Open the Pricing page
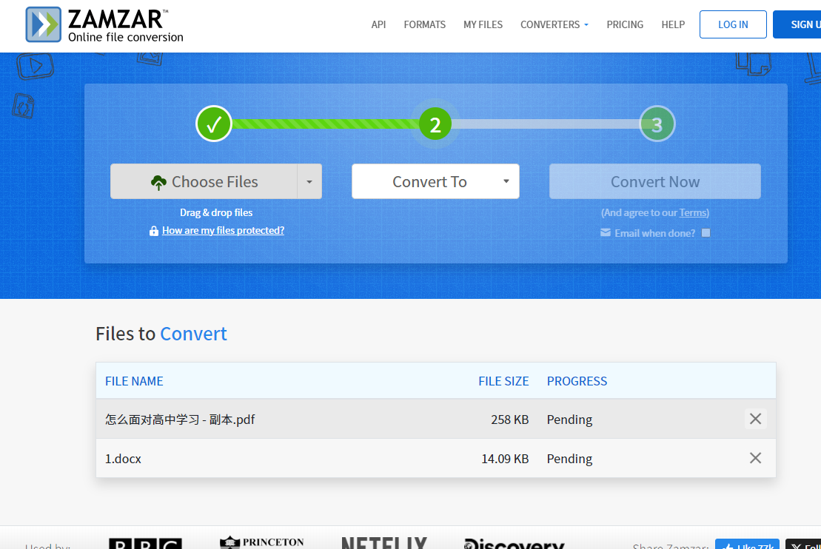This screenshot has width=821, height=549. point(625,24)
